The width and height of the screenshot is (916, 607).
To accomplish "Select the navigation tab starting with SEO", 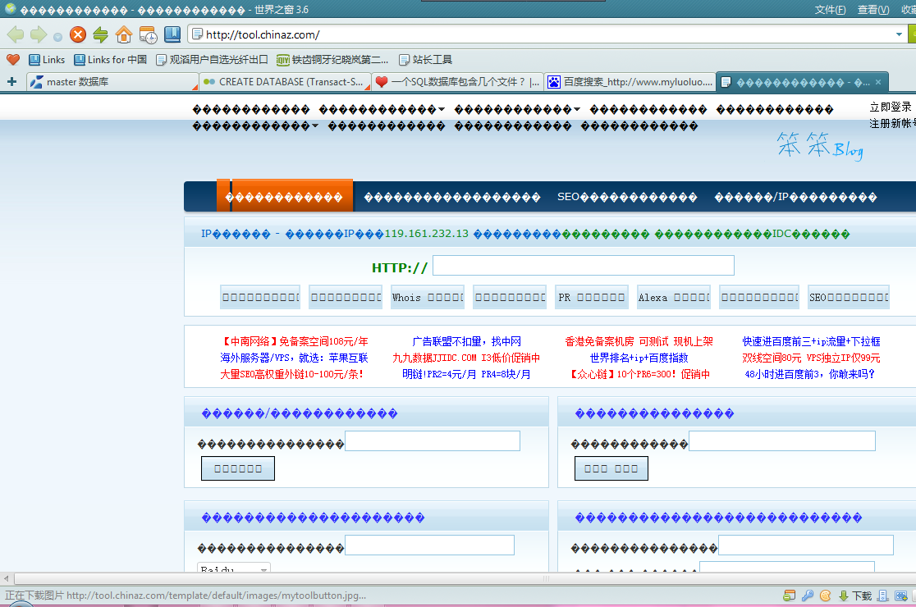I will (627, 197).
